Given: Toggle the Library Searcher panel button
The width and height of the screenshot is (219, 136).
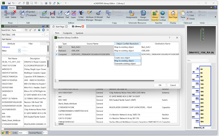Looking at the screenshot, I should coord(155,16).
